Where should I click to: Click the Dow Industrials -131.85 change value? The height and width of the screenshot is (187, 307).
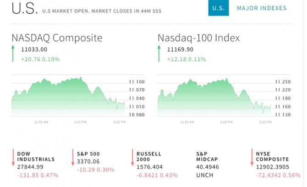[x=28, y=175]
